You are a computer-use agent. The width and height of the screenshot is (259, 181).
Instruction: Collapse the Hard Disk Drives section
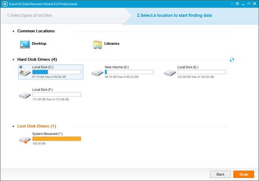pyautogui.click(x=13, y=60)
